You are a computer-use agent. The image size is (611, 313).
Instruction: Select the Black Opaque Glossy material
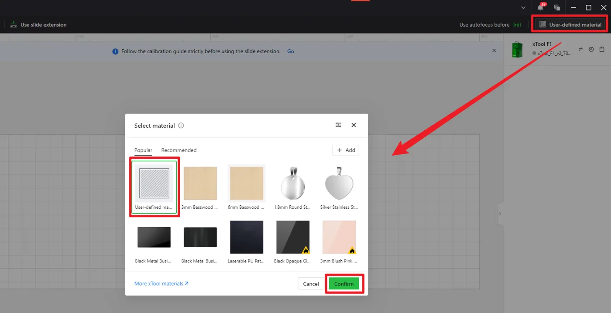pos(293,237)
